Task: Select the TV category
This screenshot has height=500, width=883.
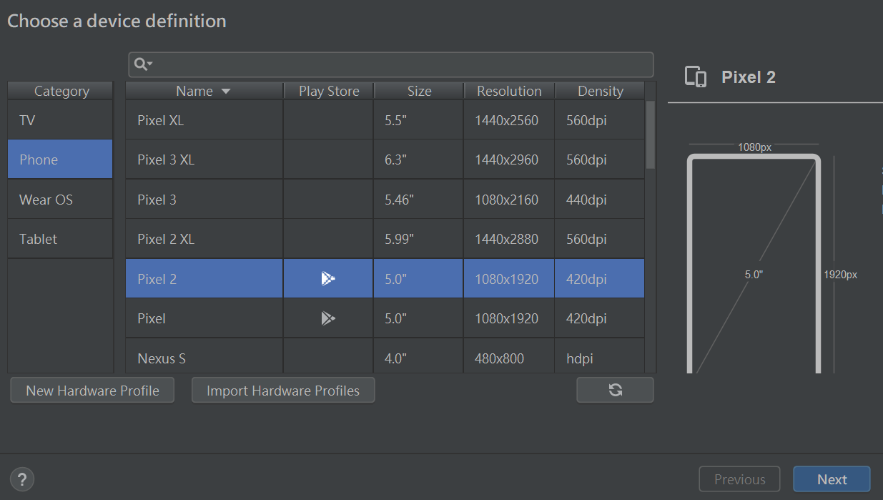Action: (60, 120)
